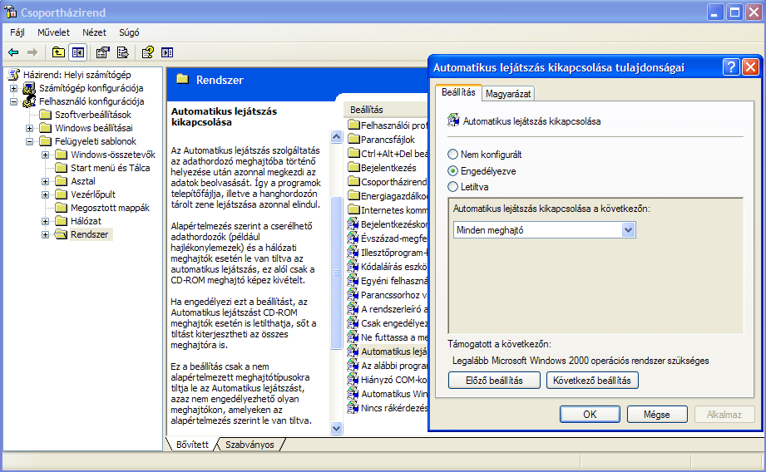This screenshot has width=766, height=472.
Task: Select the Számítógép konfigurációja computer icon
Action: click(29, 88)
